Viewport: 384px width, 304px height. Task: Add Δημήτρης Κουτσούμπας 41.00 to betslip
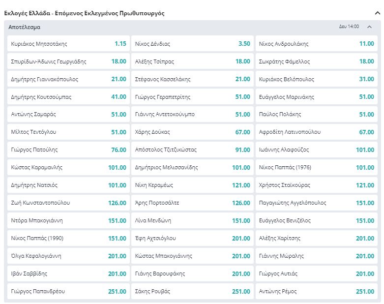(x=68, y=97)
